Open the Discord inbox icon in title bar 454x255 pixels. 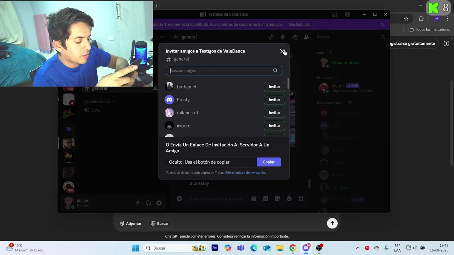(x=334, y=15)
